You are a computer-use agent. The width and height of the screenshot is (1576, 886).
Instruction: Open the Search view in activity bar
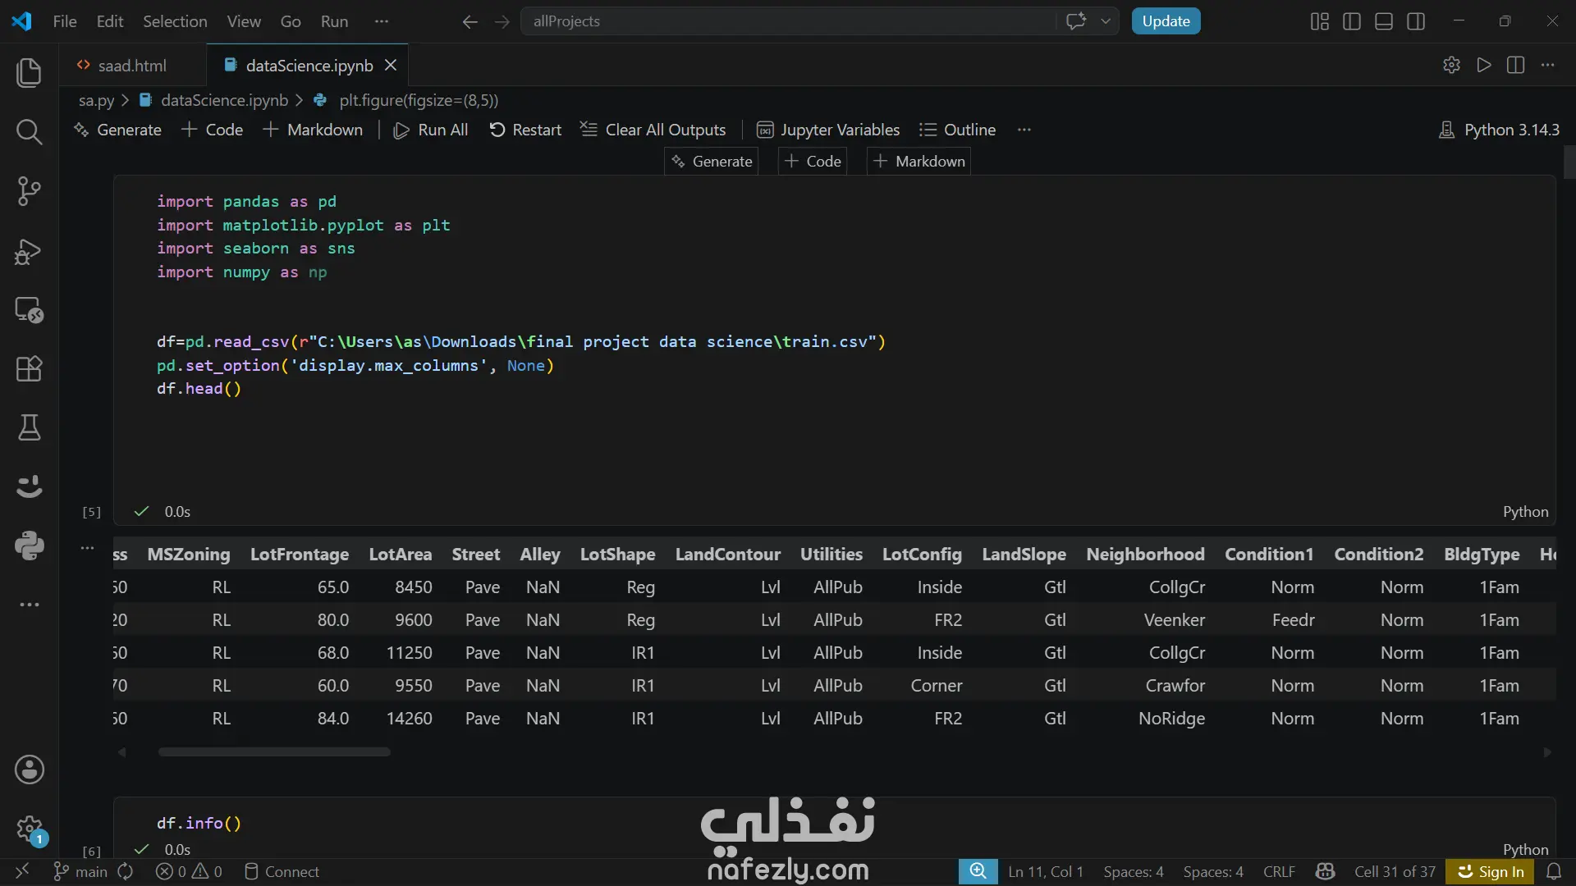[x=29, y=131]
